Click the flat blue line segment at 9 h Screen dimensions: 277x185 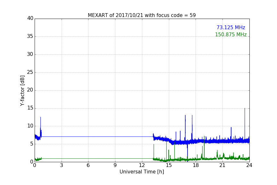point(115,137)
